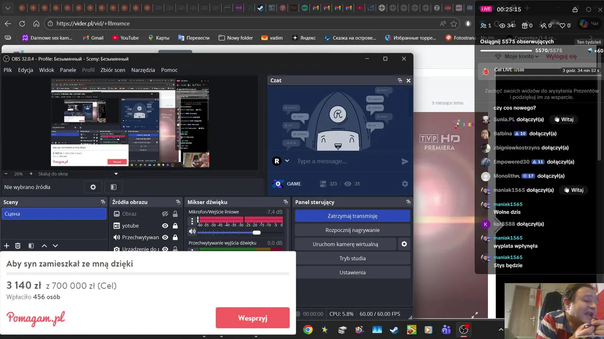Undock the Sceny panel

[103, 202]
